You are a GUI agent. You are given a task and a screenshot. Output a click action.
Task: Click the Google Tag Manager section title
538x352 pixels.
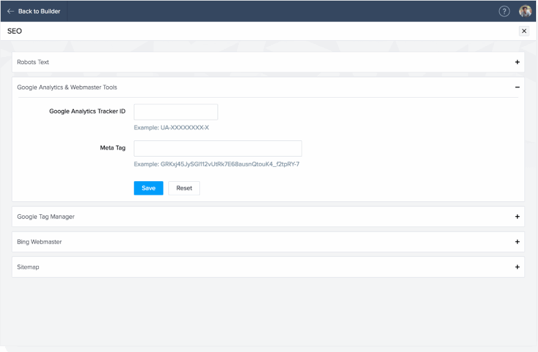point(45,217)
